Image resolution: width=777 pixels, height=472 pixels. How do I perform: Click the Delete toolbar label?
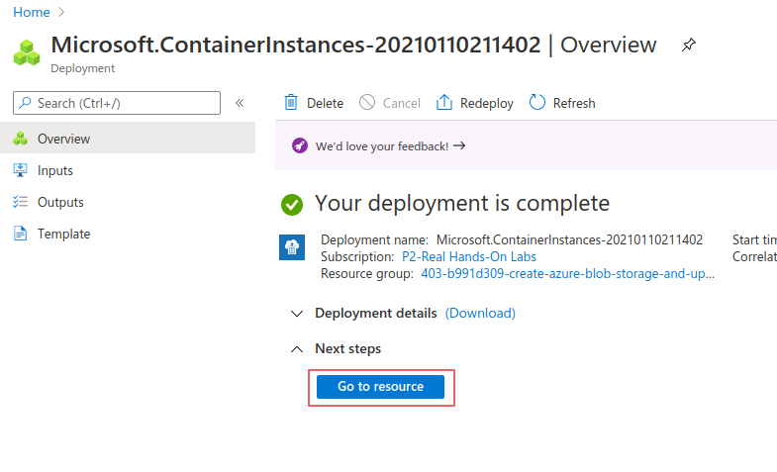coord(325,103)
